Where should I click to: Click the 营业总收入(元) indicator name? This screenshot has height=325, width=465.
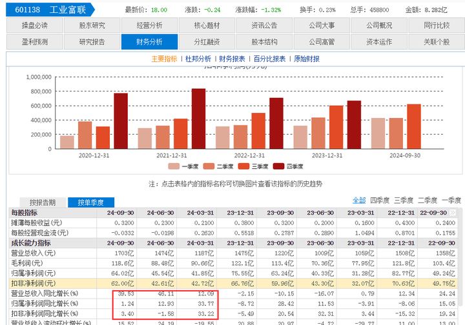34,253
